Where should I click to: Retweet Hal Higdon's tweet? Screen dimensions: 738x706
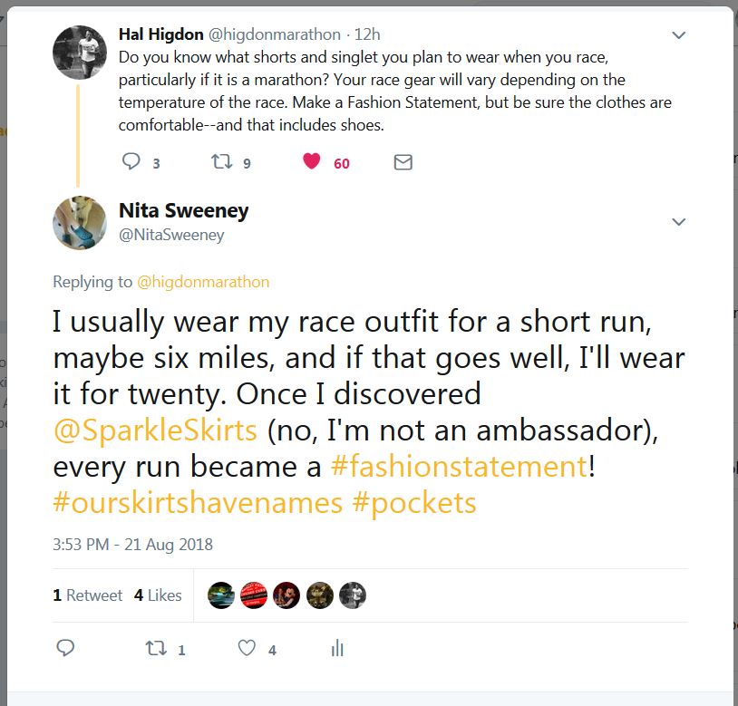tap(220, 162)
